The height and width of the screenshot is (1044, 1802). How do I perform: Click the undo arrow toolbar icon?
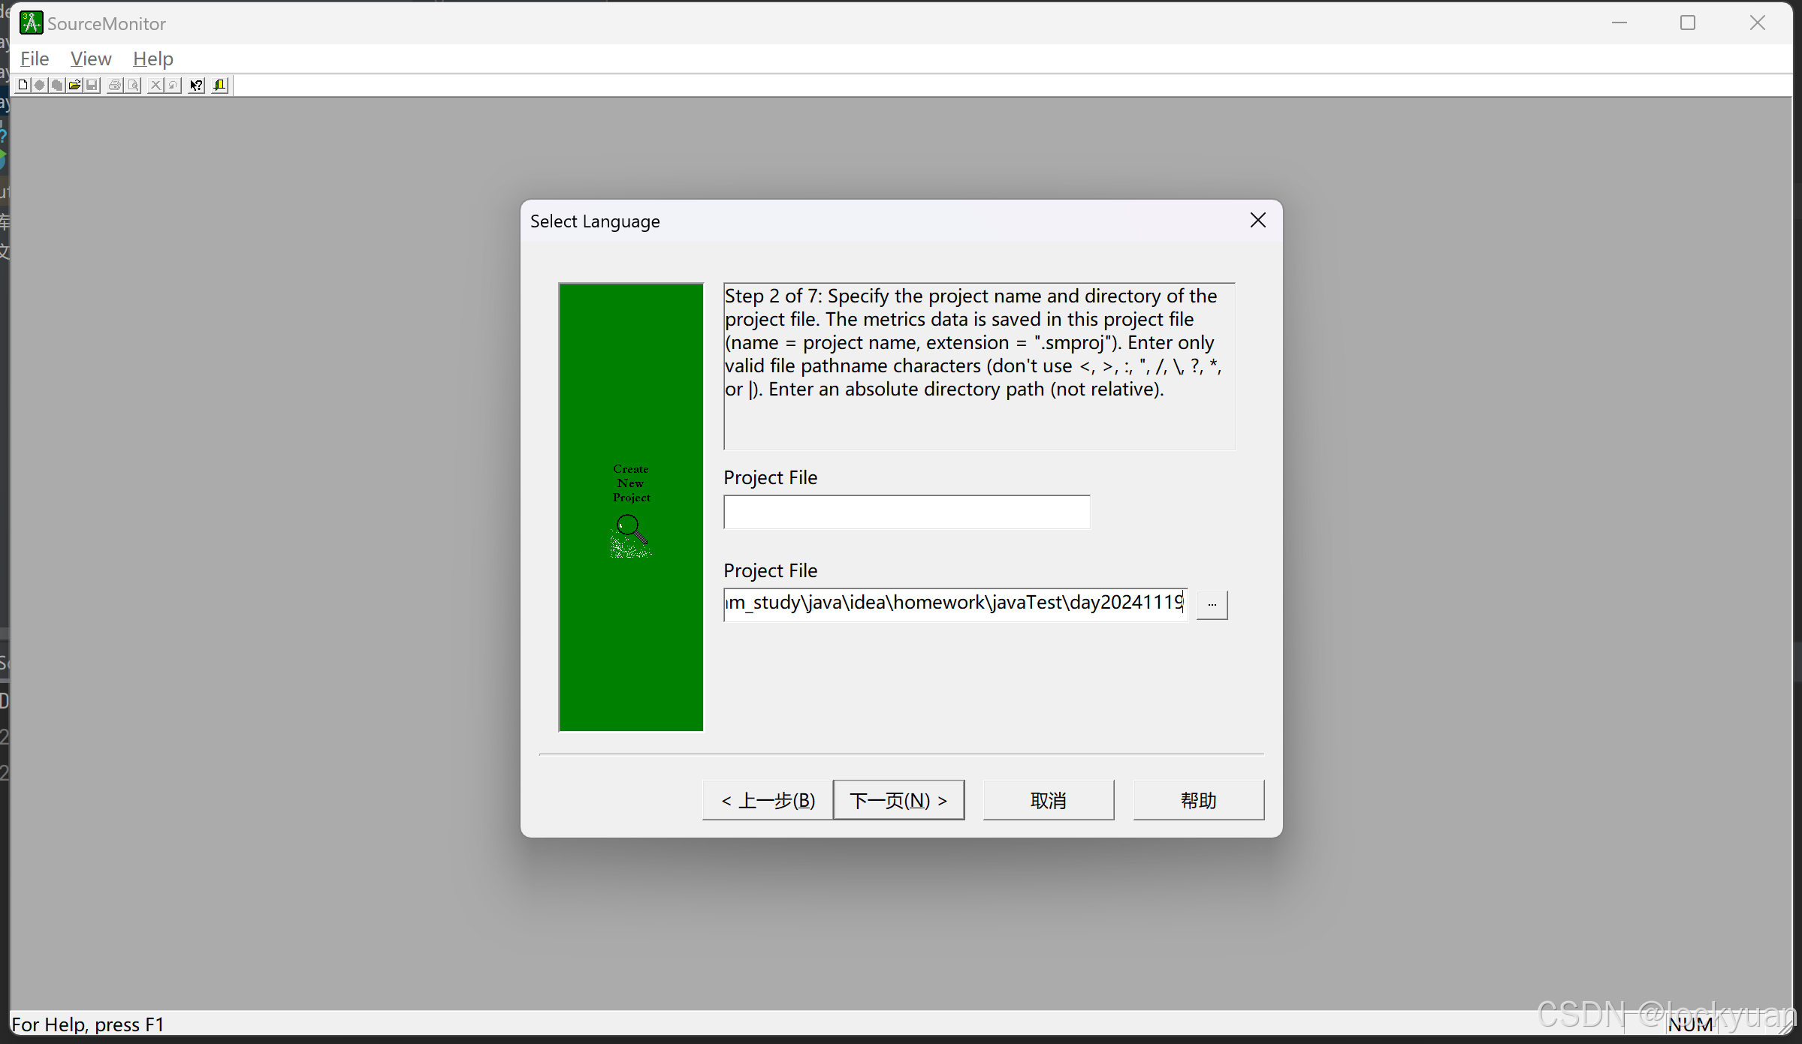point(173,85)
